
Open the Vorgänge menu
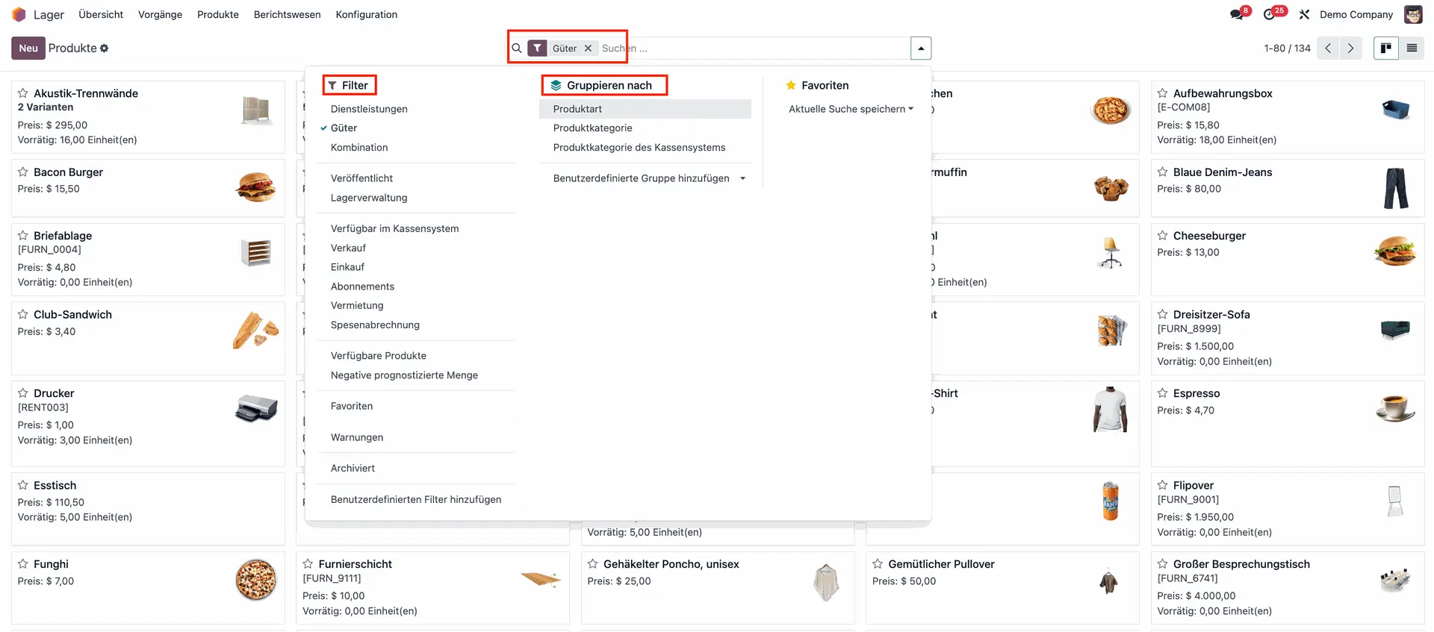click(x=160, y=14)
